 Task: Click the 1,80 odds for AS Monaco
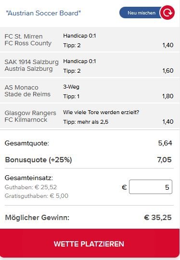(168, 96)
